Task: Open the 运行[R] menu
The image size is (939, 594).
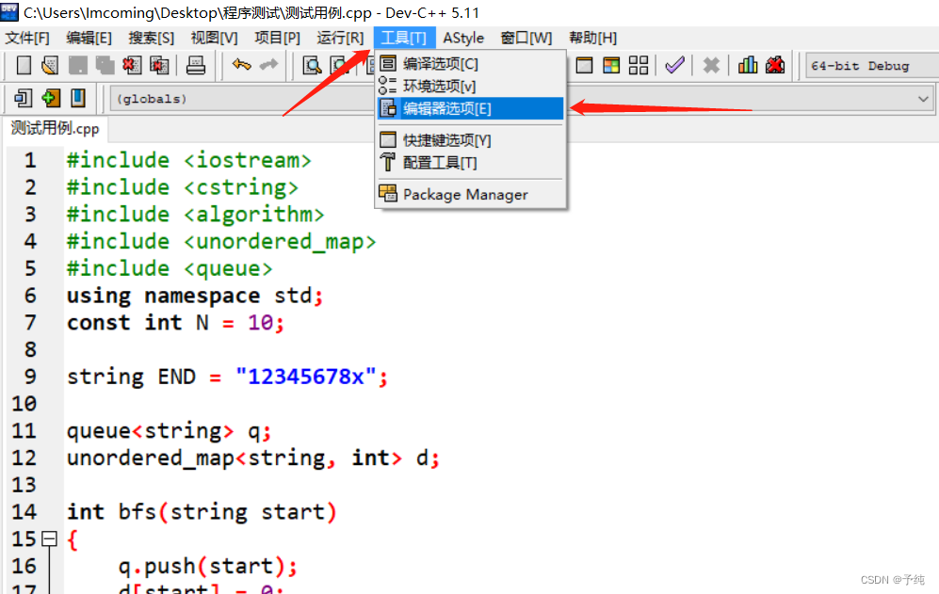Action: (x=340, y=38)
